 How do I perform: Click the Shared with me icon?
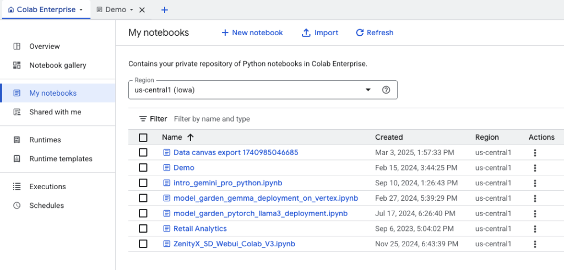(x=17, y=112)
